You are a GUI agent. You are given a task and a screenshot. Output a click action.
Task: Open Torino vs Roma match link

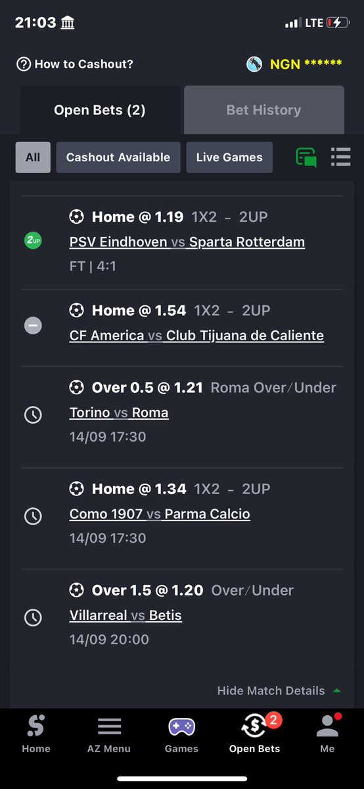119,413
